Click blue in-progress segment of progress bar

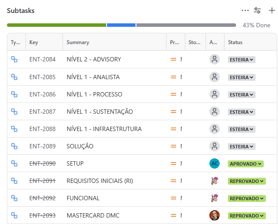[x=121, y=25]
